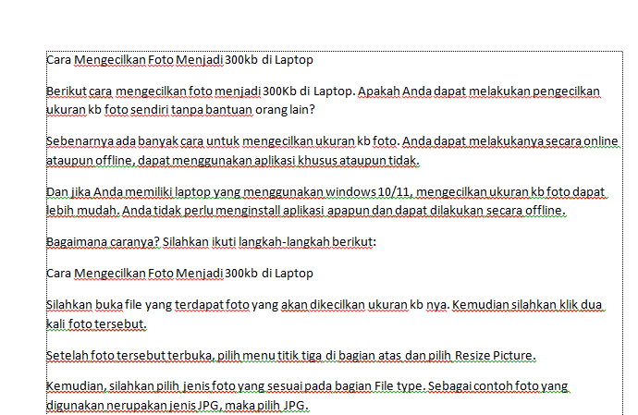Image resolution: width=638 pixels, height=415 pixels.
Task: Click the line "Bagaimana caranya? Silahkan ikuti langkah-langkah berikut:"
Action: click(x=211, y=241)
